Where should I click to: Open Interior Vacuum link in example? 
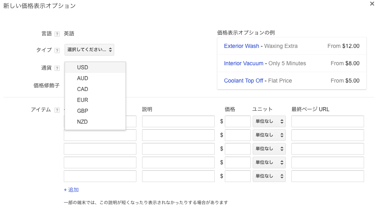point(243,63)
